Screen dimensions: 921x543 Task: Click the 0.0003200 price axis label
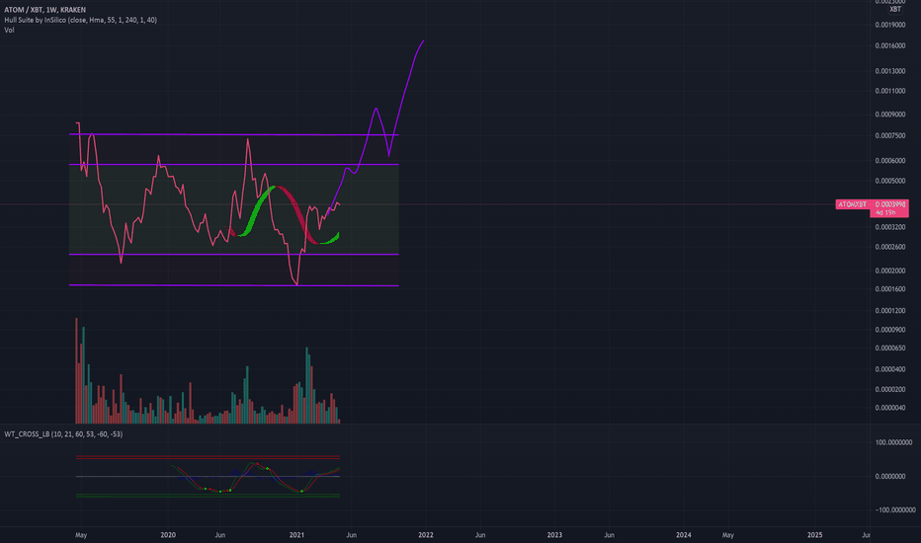click(x=889, y=227)
